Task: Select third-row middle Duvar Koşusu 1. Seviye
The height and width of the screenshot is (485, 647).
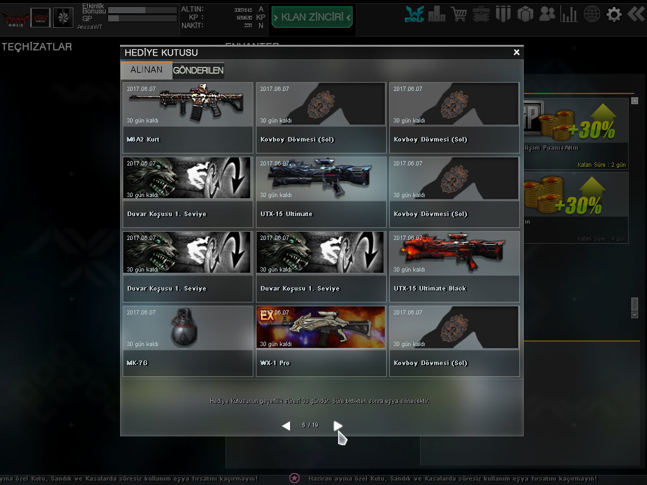Action: [x=321, y=267]
